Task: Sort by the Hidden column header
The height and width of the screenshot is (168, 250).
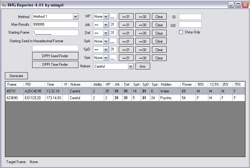Action: [x=170, y=84]
